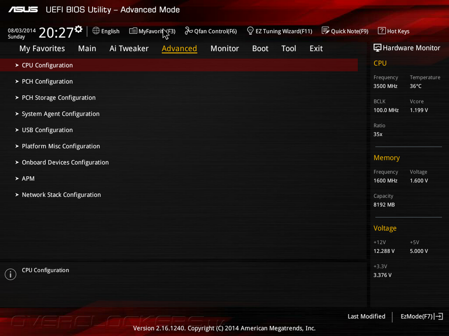Click the EZ Tuning Wizard lightbulb icon
Screen dimensions: 449x336
250,31
